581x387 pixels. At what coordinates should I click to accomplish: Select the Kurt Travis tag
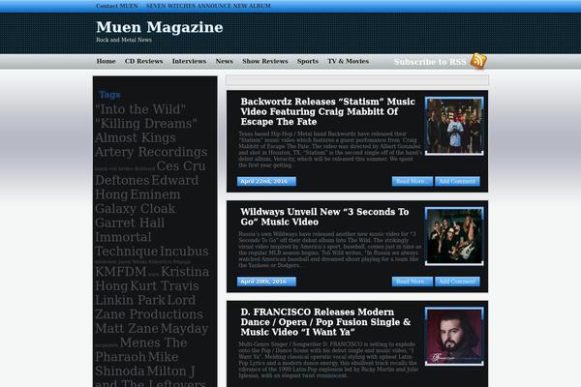(x=165, y=286)
